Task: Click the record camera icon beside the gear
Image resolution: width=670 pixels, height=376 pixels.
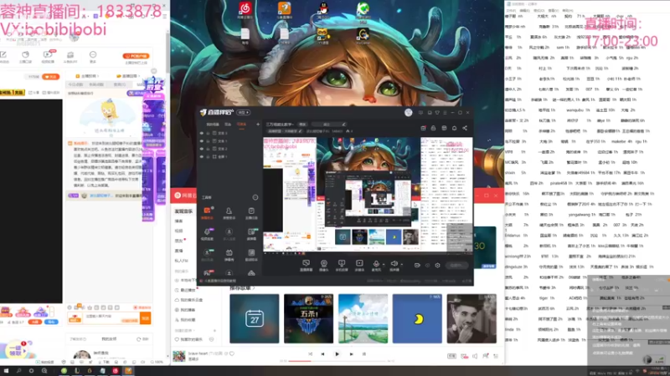Action: pos(417,265)
